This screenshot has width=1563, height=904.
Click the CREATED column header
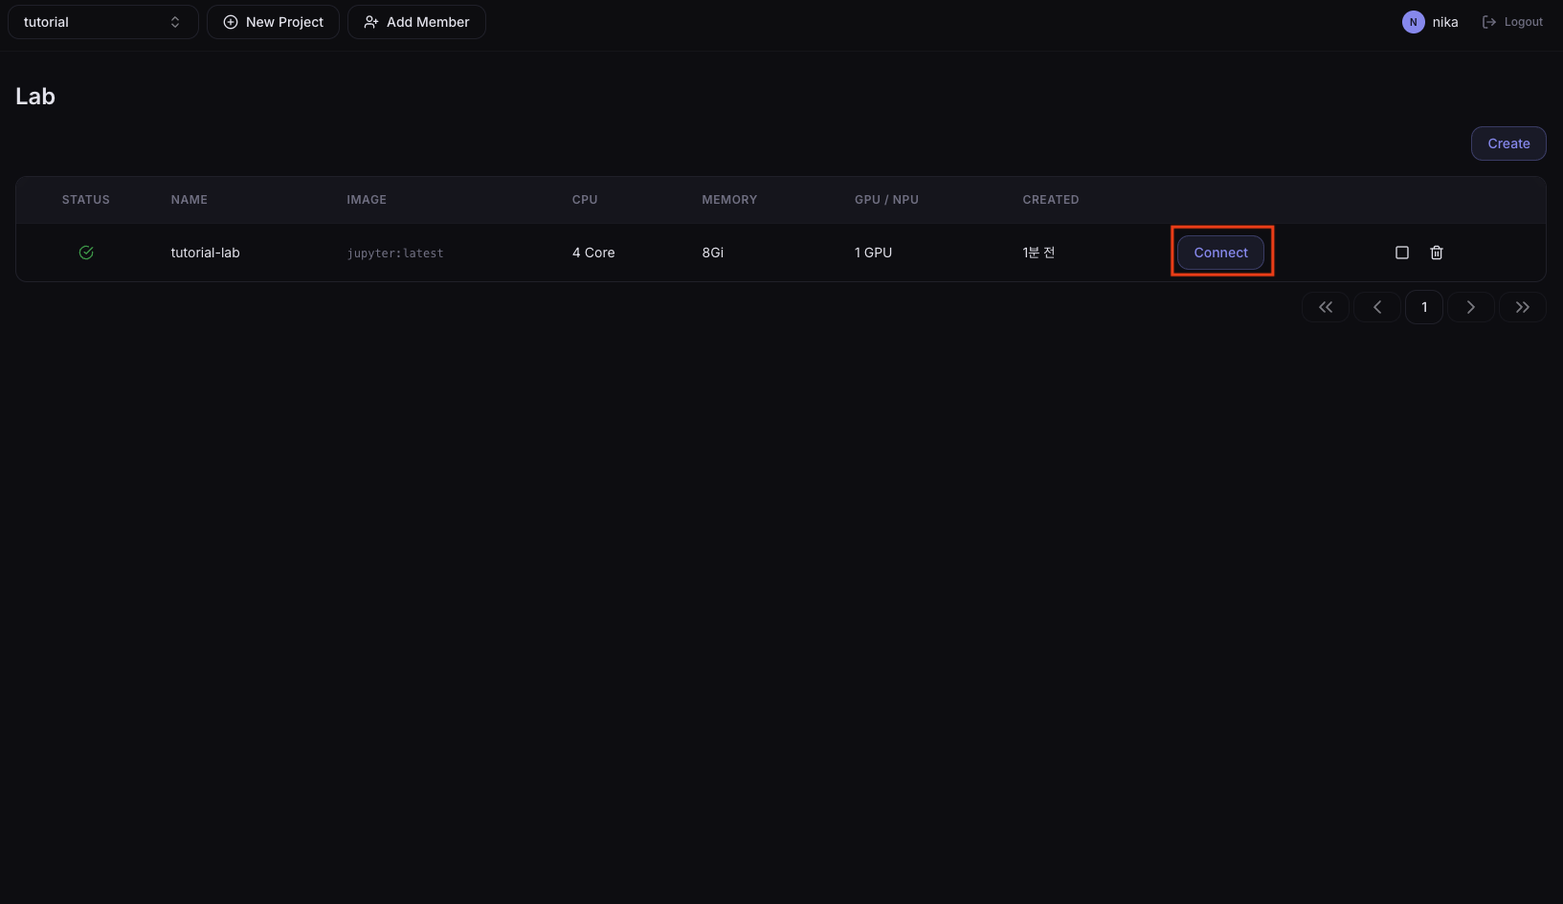(1051, 200)
